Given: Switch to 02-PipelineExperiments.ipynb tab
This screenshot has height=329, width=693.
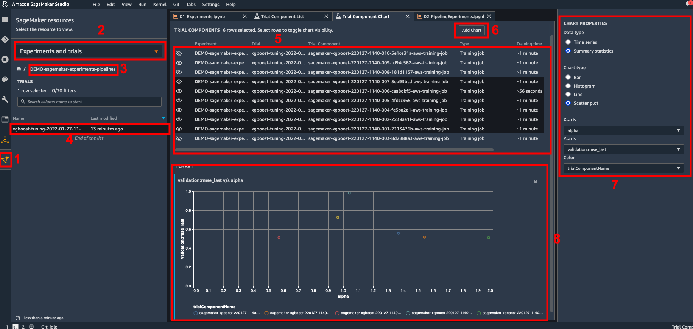Looking at the screenshot, I should (x=454, y=16).
